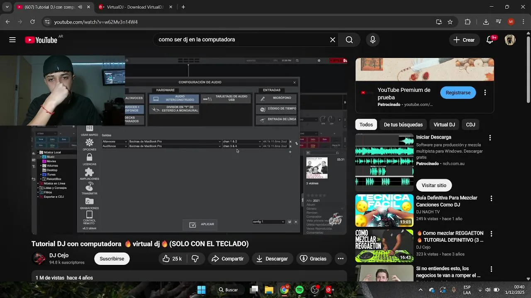Select the CDJ filter chip
531x298 pixels.
(470, 125)
